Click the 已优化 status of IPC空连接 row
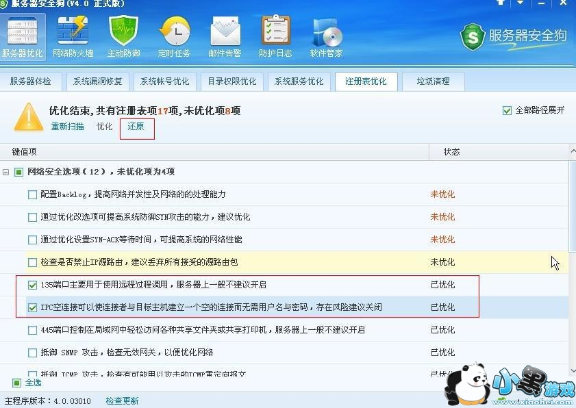Screen dimensions: 576x408 point(442,307)
